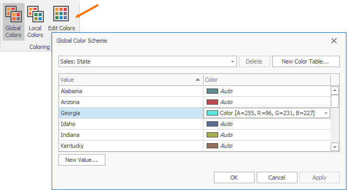Click the Idaho color swatch

coord(212,124)
